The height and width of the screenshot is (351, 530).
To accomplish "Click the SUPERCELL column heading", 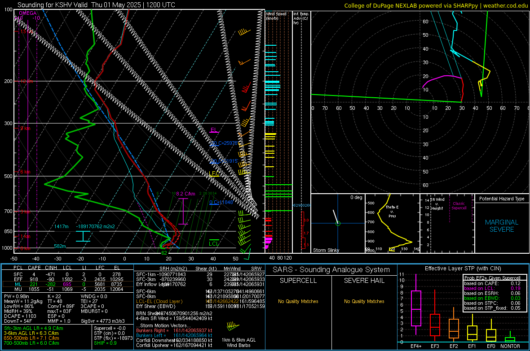I will [298, 281].
